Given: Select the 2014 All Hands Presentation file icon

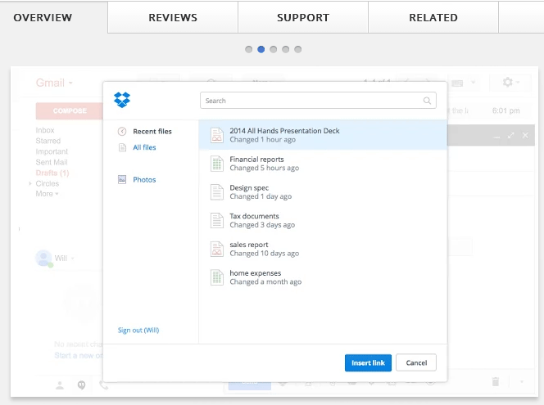Looking at the screenshot, I should 217,135.
